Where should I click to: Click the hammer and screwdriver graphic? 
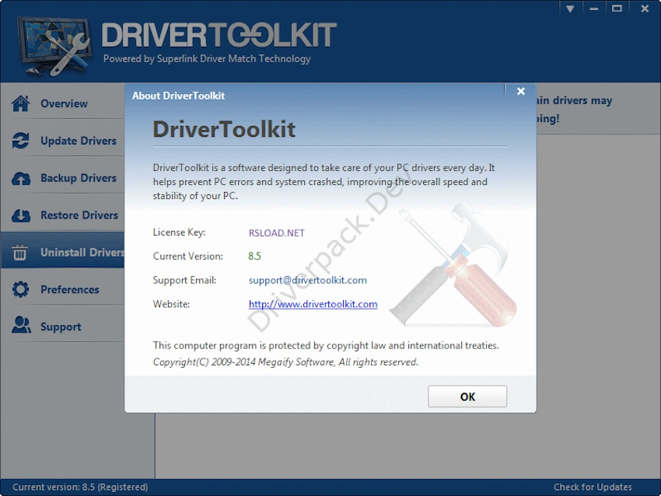pyautogui.click(x=453, y=264)
